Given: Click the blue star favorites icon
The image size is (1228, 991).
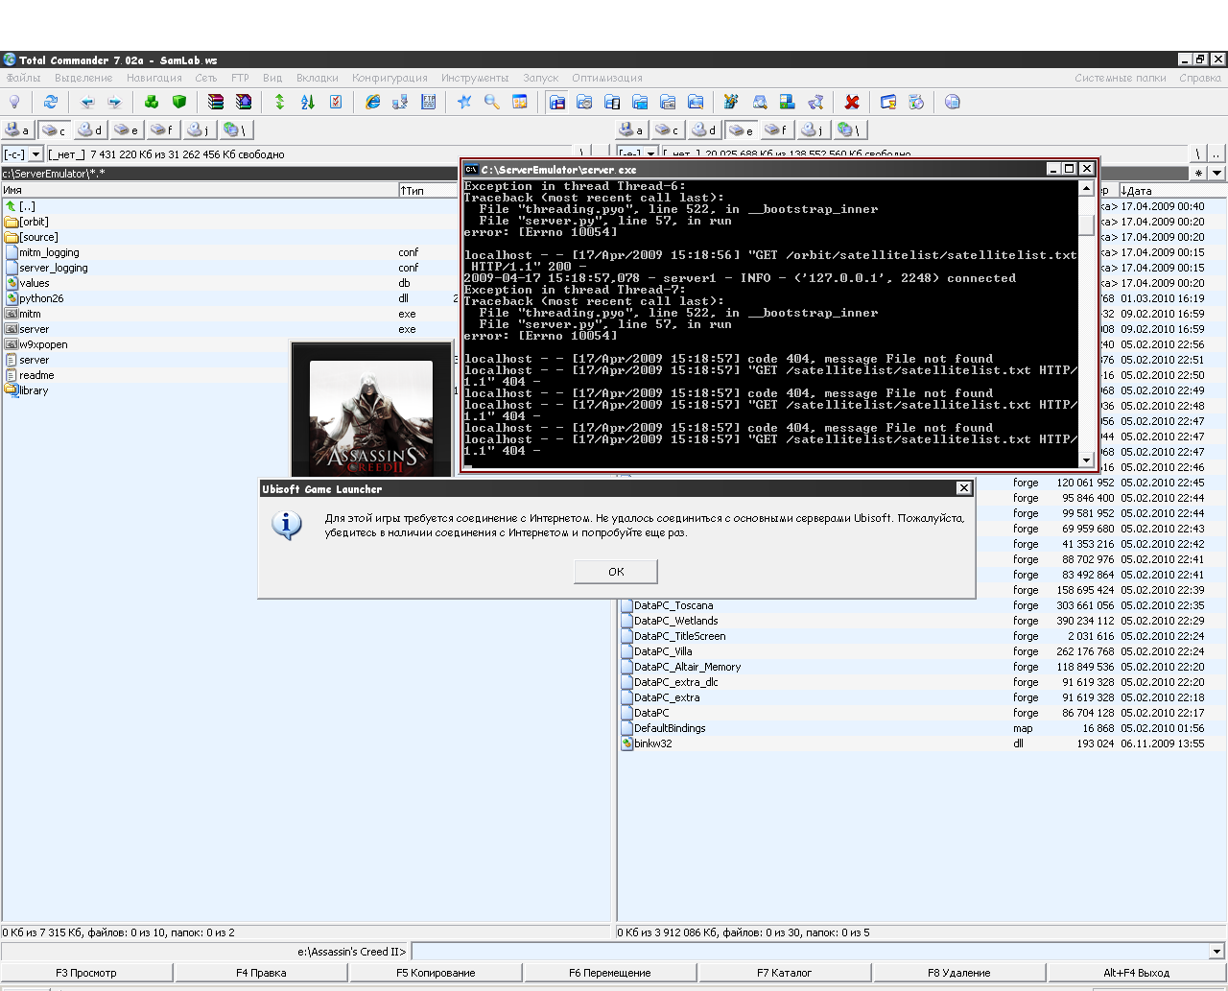Looking at the screenshot, I should pyautogui.click(x=464, y=102).
